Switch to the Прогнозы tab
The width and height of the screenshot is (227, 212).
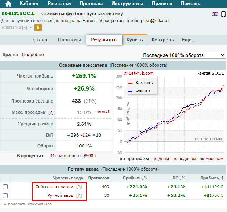69,40
